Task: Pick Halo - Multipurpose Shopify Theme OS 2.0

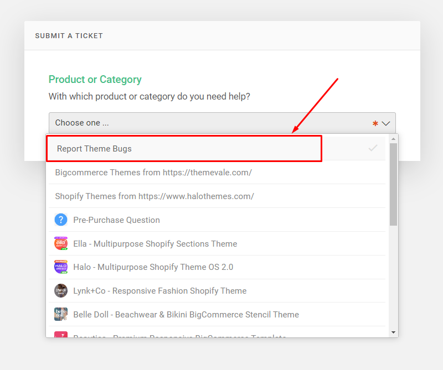Action: (x=217, y=267)
